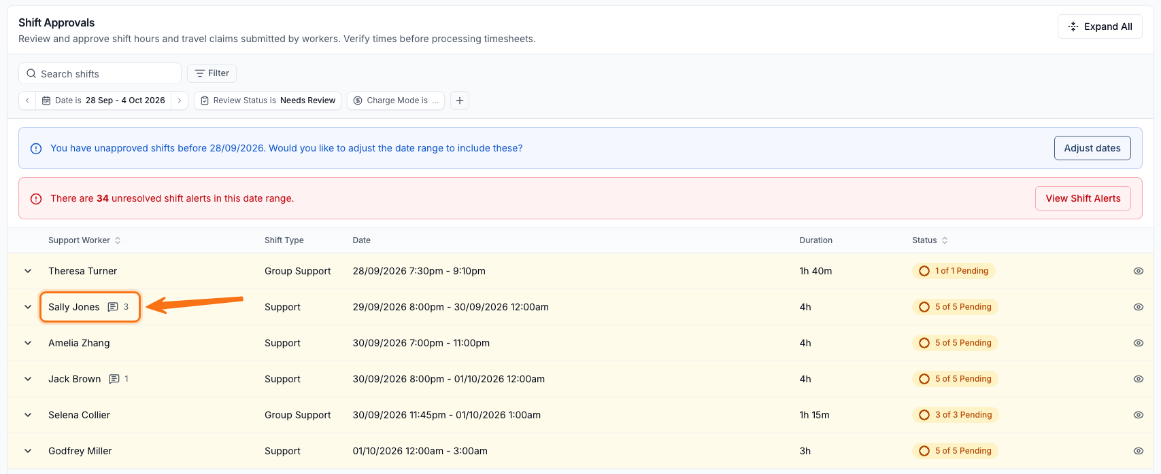The image size is (1161, 474).
Task: Expand the Sally Jones row chevron
Action: point(28,307)
